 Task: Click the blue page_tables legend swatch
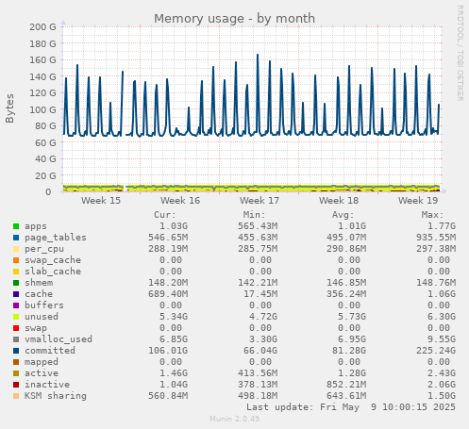[16, 238]
